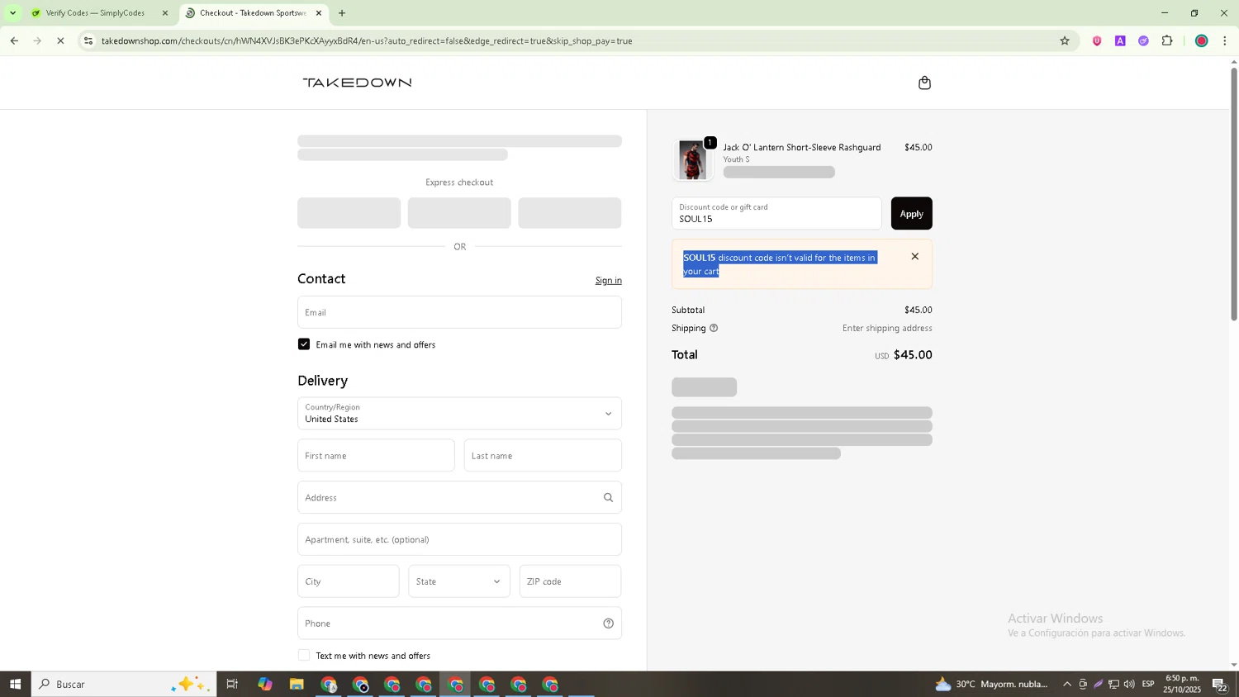Click the Takedown logo
Screen dimensions: 1239x697
[x=357, y=83]
